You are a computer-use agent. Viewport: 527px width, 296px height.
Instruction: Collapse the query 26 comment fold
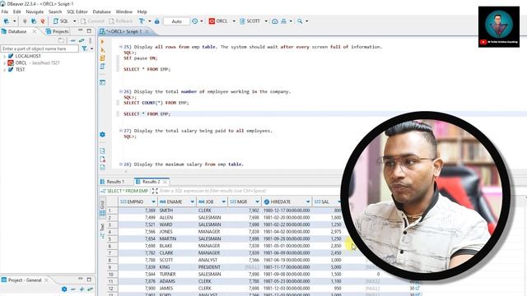[x=121, y=91]
